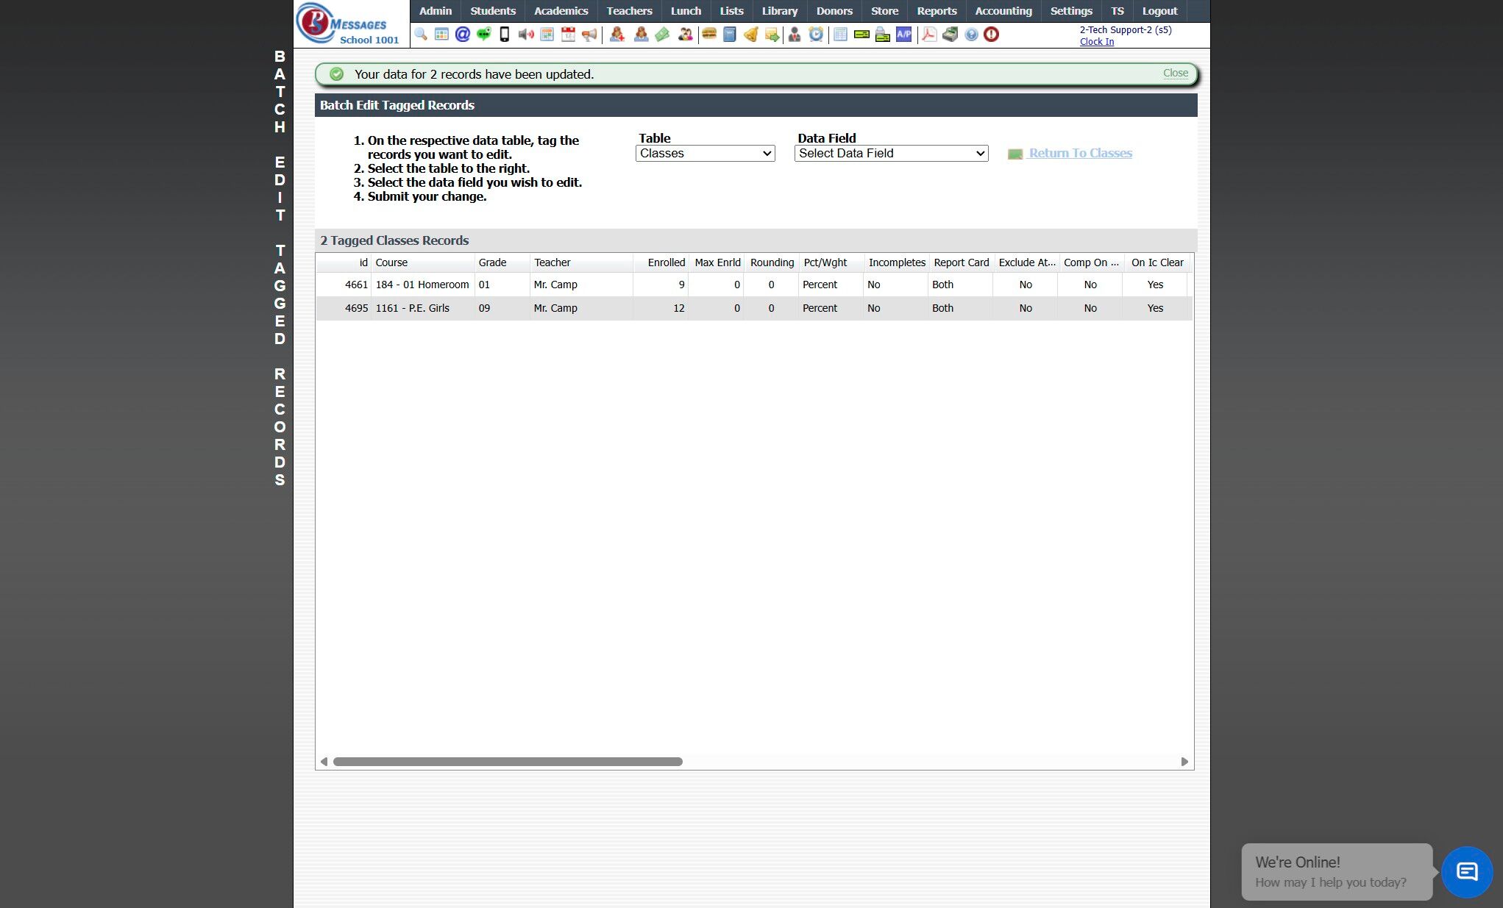Open the A/P accounts payable icon

tap(903, 35)
